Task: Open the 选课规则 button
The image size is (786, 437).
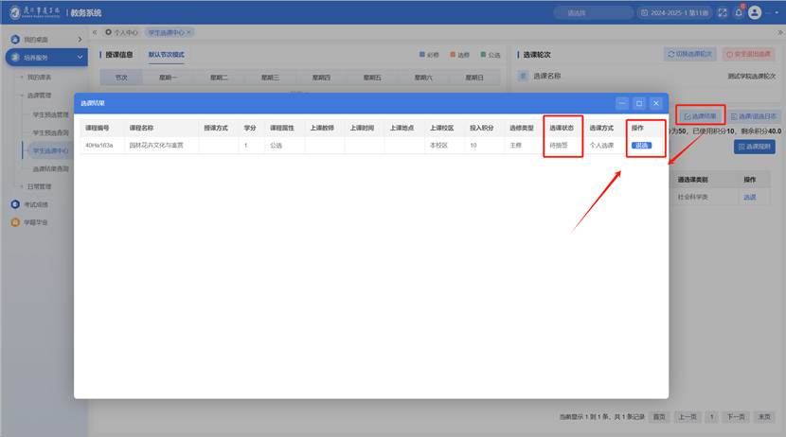Action: click(755, 147)
